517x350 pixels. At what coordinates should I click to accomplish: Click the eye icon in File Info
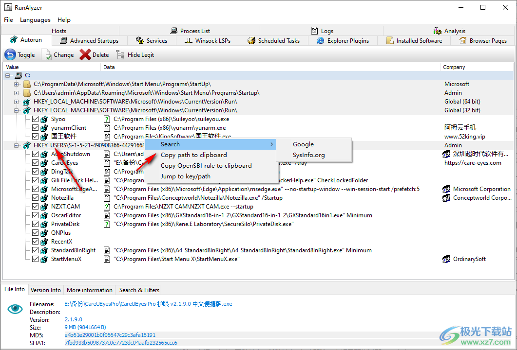(x=15, y=309)
